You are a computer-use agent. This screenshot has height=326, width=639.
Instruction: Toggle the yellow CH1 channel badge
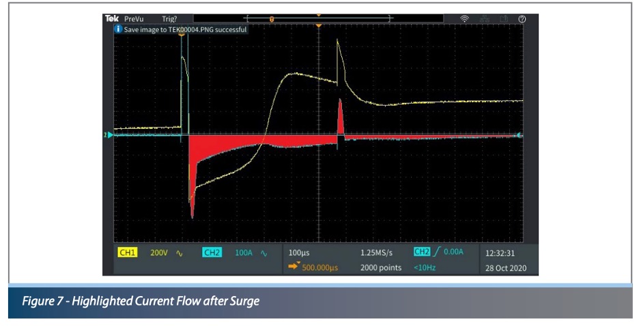click(128, 253)
